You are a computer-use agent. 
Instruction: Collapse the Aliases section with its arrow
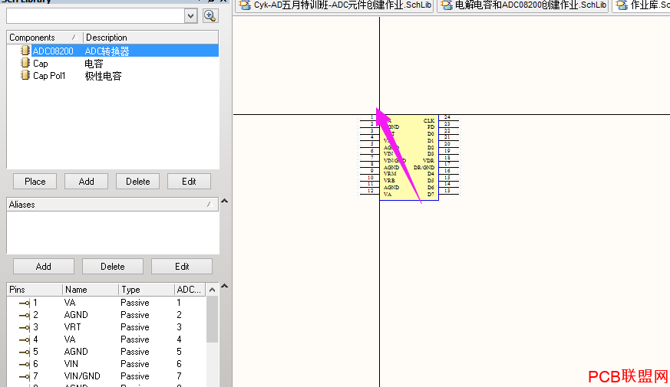224,201
